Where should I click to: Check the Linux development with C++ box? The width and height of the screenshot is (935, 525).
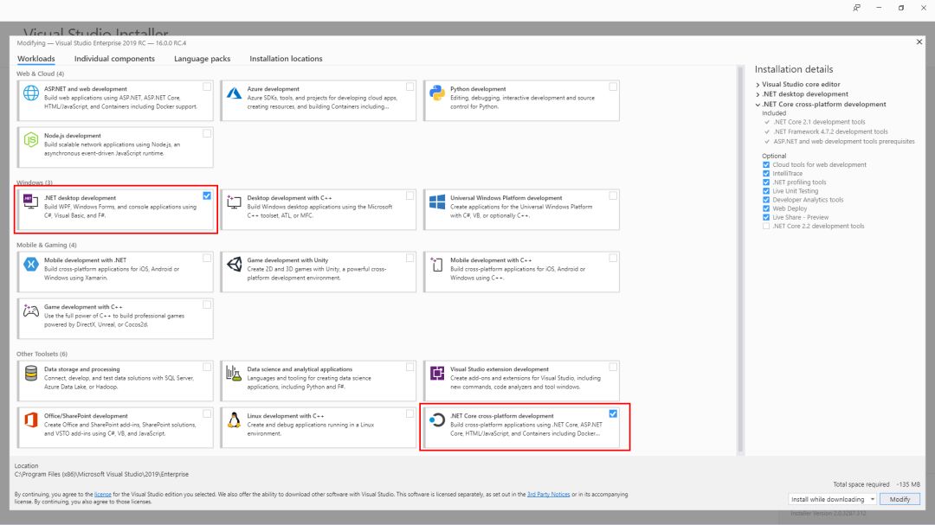tap(409, 413)
